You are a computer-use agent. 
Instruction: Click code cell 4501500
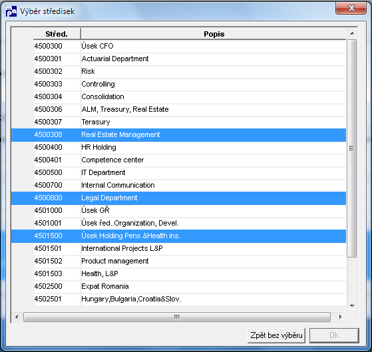(57, 236)
